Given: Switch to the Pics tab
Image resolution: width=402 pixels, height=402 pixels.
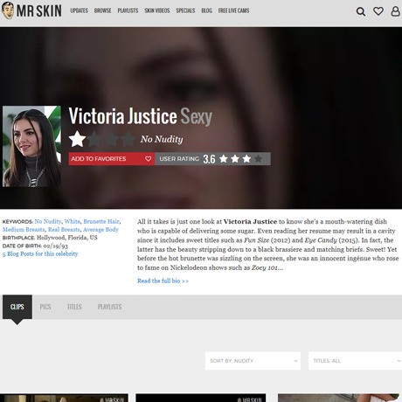Looking at the screenshot, I should coord(45,307).
